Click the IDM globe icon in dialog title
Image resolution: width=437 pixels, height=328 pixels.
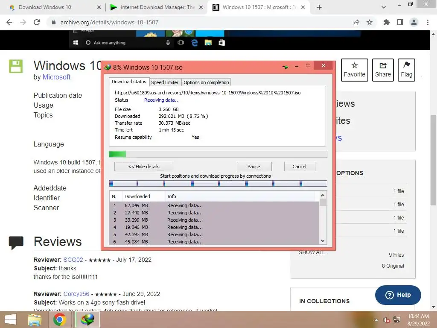(108, 67)
